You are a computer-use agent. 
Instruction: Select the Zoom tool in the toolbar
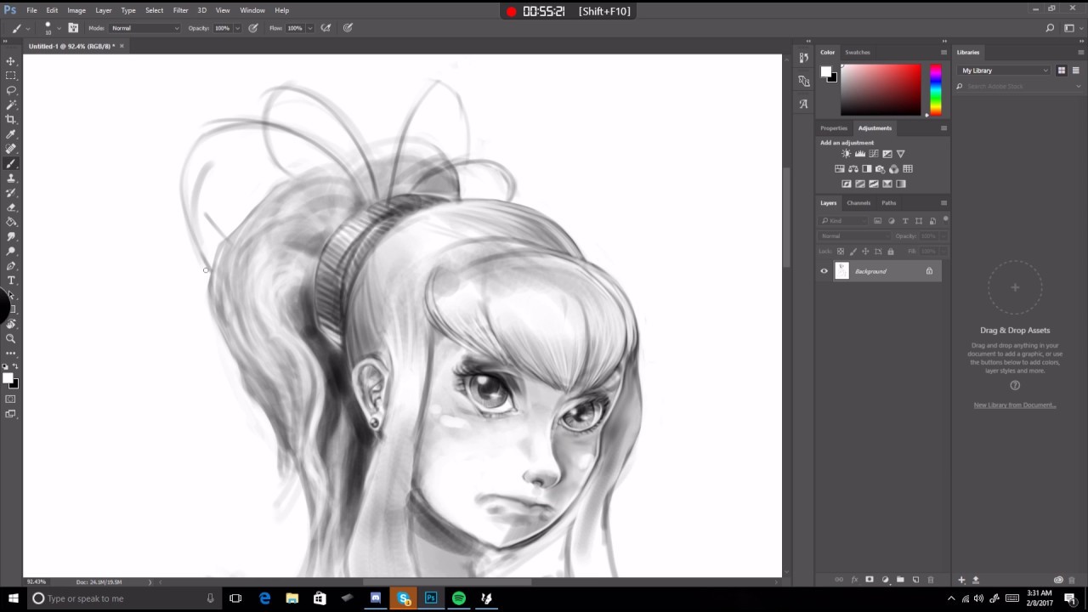(x=11, y=338)
